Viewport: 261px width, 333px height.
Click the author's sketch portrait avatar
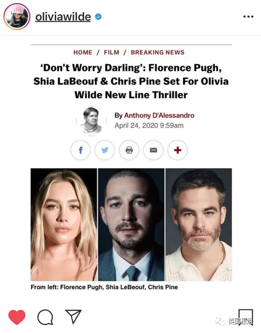pyautogui.click(x=91, y=121)
